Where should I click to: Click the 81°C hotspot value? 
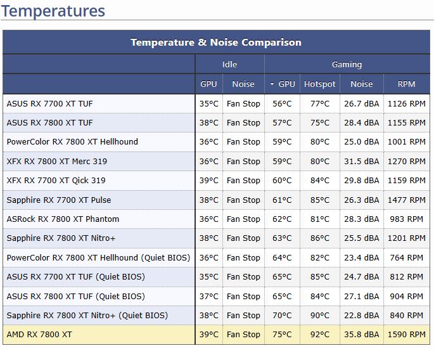coord(320,219)
